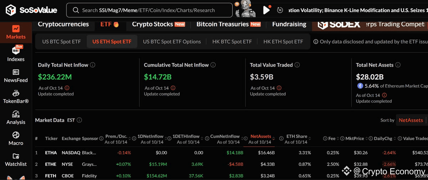Open the FETH ticker row
Image resolution: width=428 pixels, height=180 pixels.
coord(51,176)
